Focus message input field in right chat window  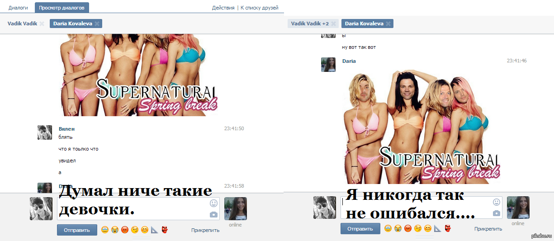point(421,208)
